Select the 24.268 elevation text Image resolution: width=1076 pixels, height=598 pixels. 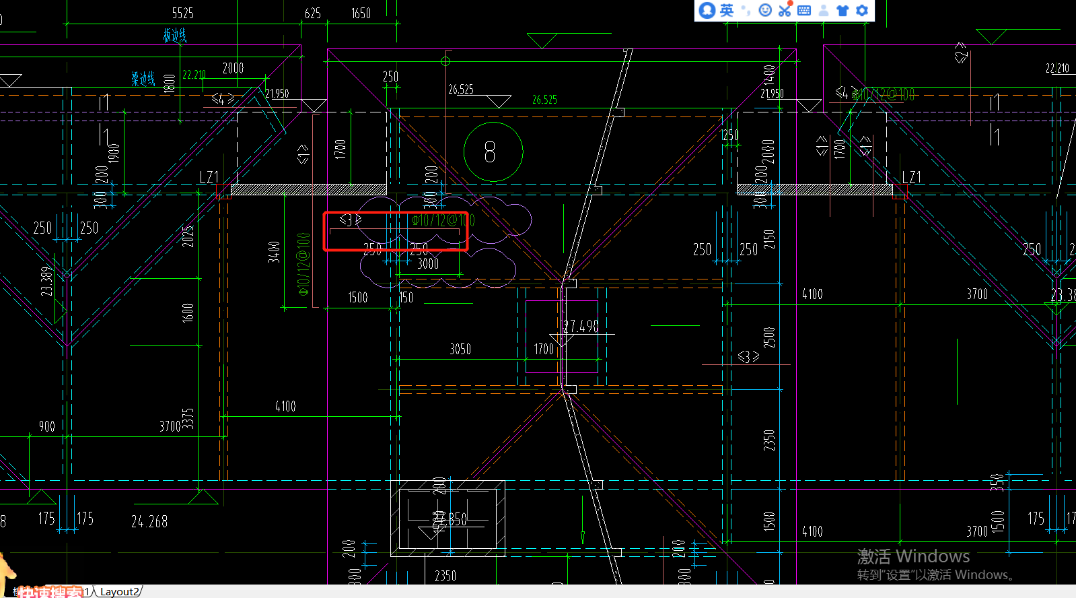pyautogui.click(x=149, y=521)
